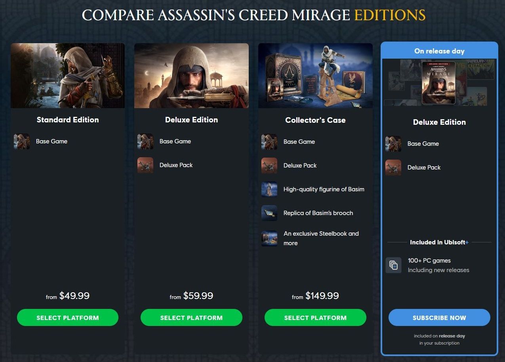Viewport: 505px width, 362px height.
Task: Click the exclusive Steelbook icon
Action: pyautogui.click(x=269, y=238)
